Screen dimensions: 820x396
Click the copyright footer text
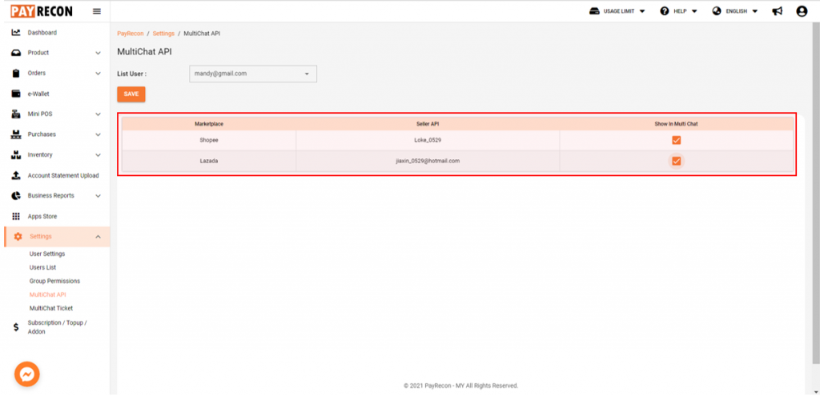tap(460, 386)
